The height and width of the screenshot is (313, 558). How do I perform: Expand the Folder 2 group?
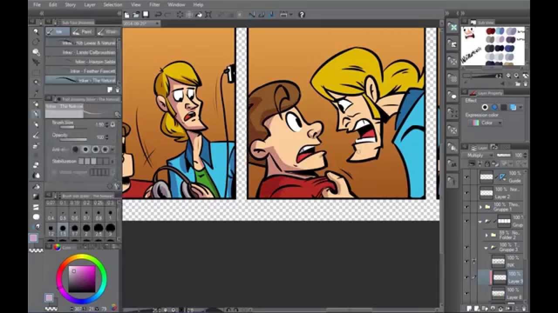(487, 235)
